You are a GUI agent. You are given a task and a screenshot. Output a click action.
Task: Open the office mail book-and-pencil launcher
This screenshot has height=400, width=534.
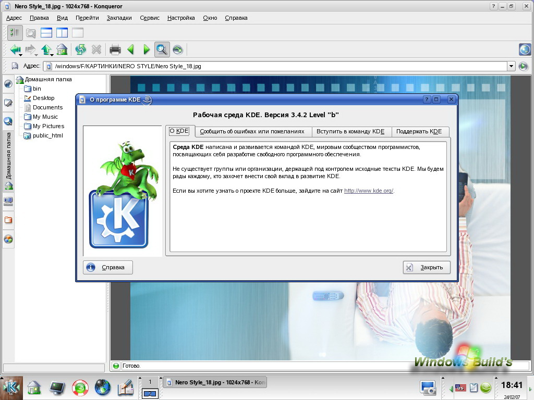tap(126, 387)
